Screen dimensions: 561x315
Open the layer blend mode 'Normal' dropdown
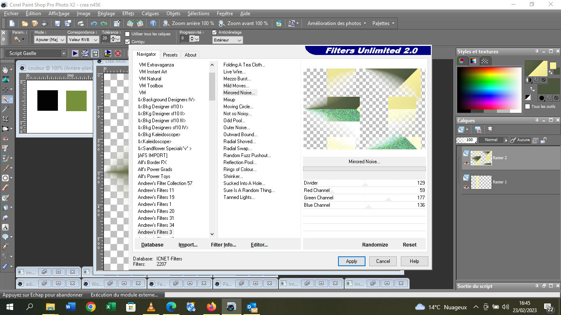[x=493, y=140]
